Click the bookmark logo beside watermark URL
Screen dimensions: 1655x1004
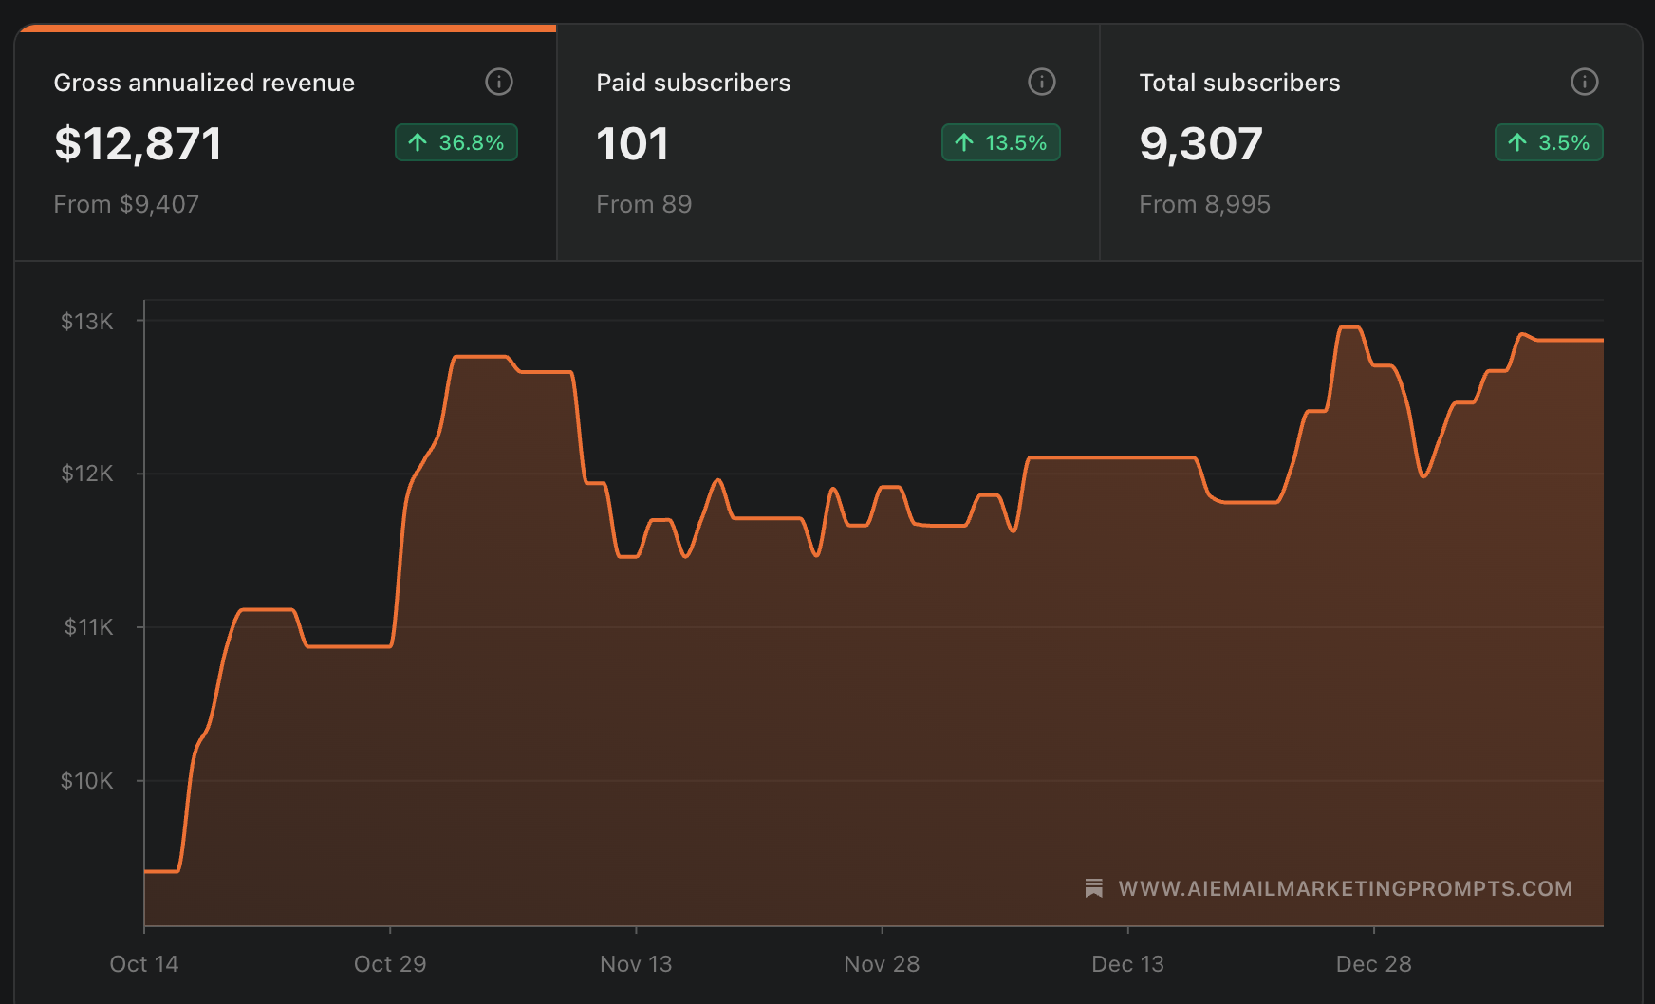point(1093,888)
